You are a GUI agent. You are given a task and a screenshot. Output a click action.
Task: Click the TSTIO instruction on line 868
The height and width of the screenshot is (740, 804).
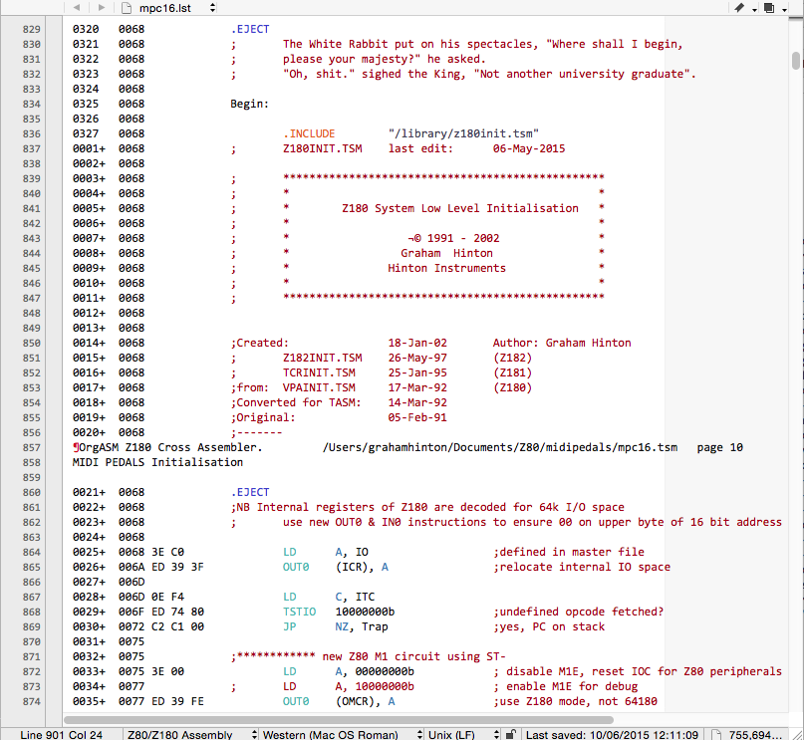[x=299, y=612]
